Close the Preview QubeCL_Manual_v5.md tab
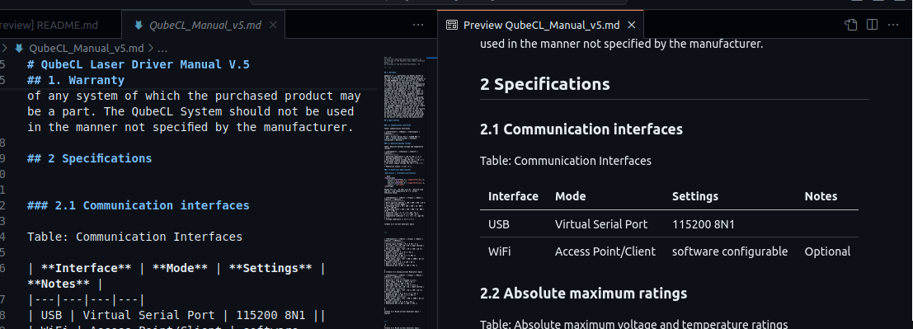 pos(631,25)
